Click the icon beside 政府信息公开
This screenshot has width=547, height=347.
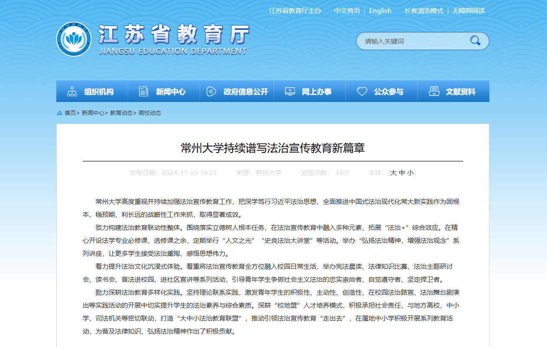click(x=211, y=92)
